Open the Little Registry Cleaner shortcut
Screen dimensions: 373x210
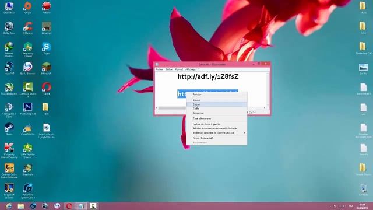tap(28, 150)
